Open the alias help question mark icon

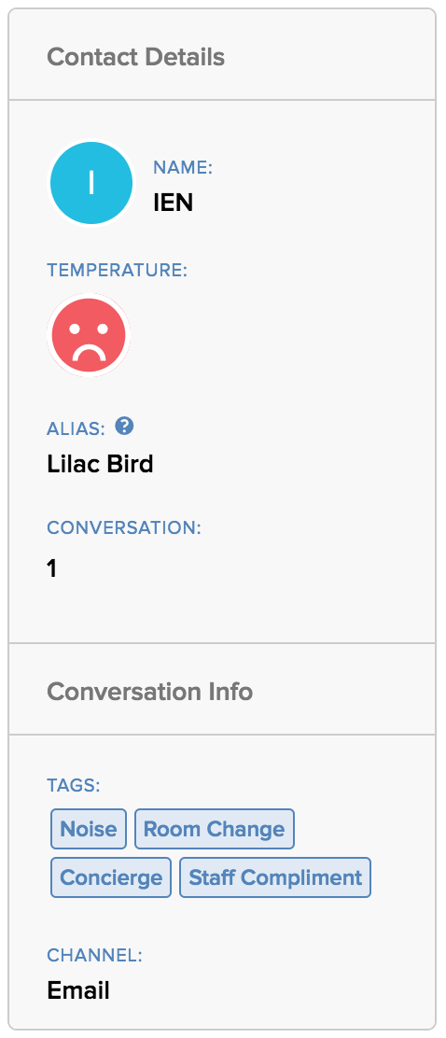[x=124, y=426]
